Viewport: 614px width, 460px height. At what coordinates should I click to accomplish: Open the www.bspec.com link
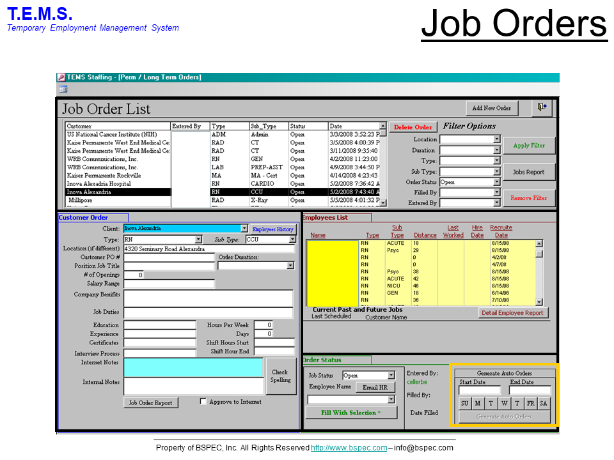pos(349,448)
